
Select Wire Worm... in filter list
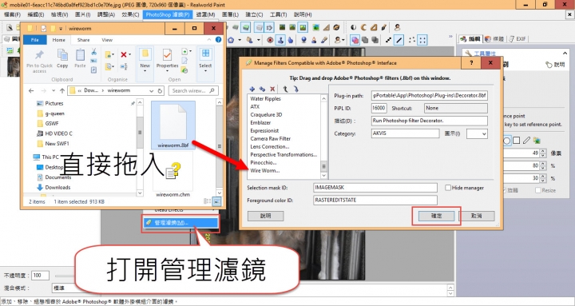[x=265, y=171]
